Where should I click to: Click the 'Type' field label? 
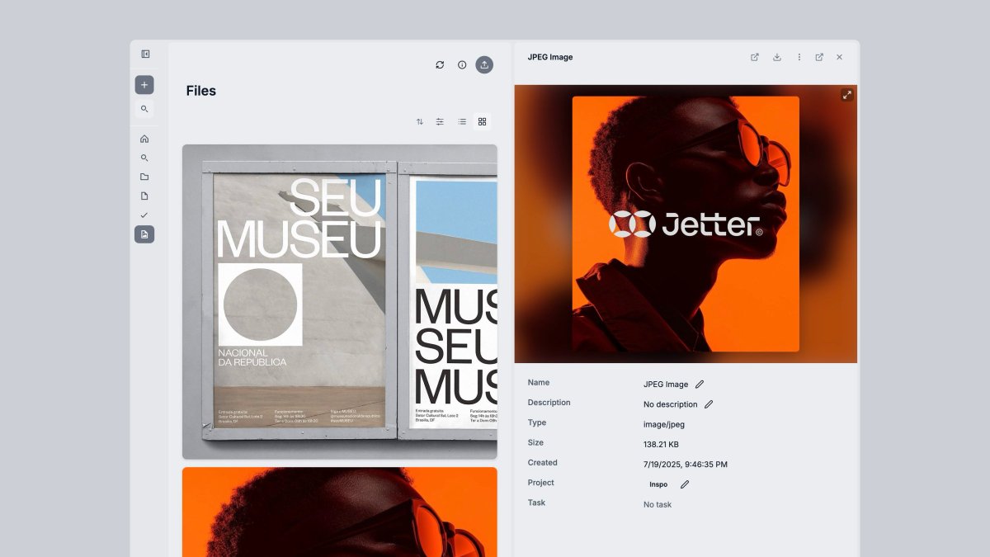coord(537,422)
